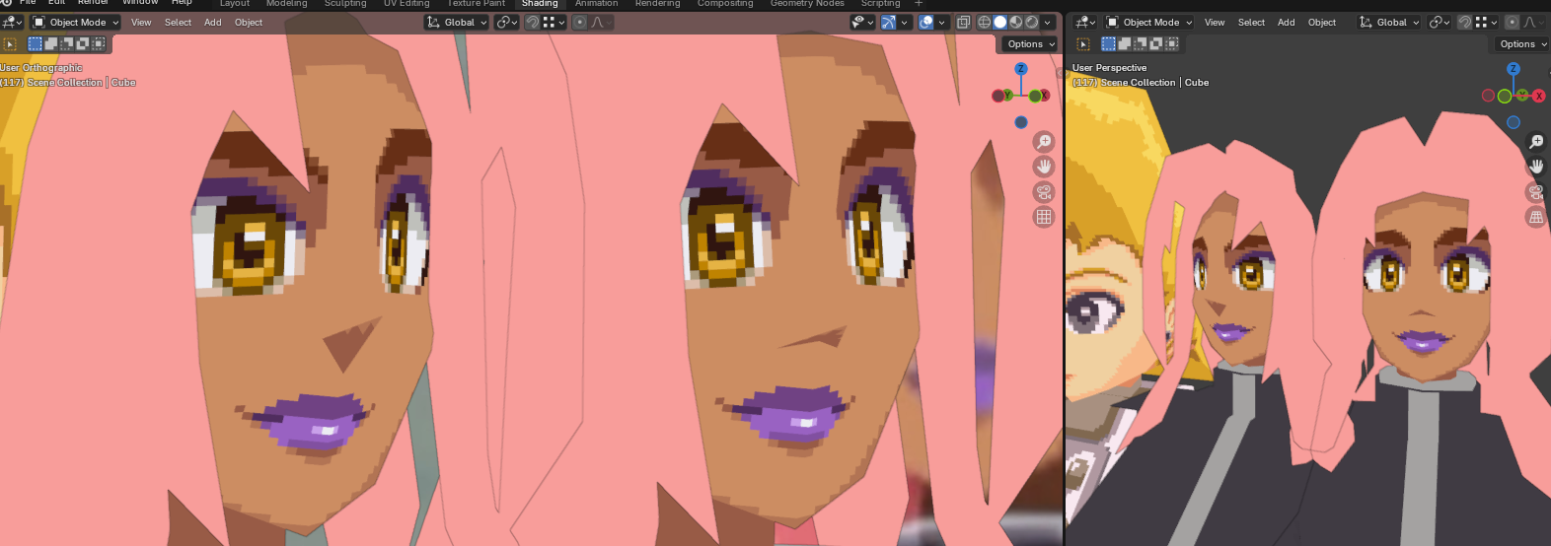
Task: Choose 'subtract selection' mode, left viewport
Action: click(x=67, y=43)
